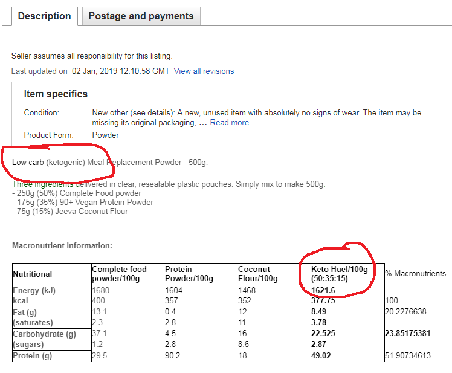This screenshot has height=373, width=452.
Task: Select the Condition label
Action: pyautogui.click(x=42, y=113)
